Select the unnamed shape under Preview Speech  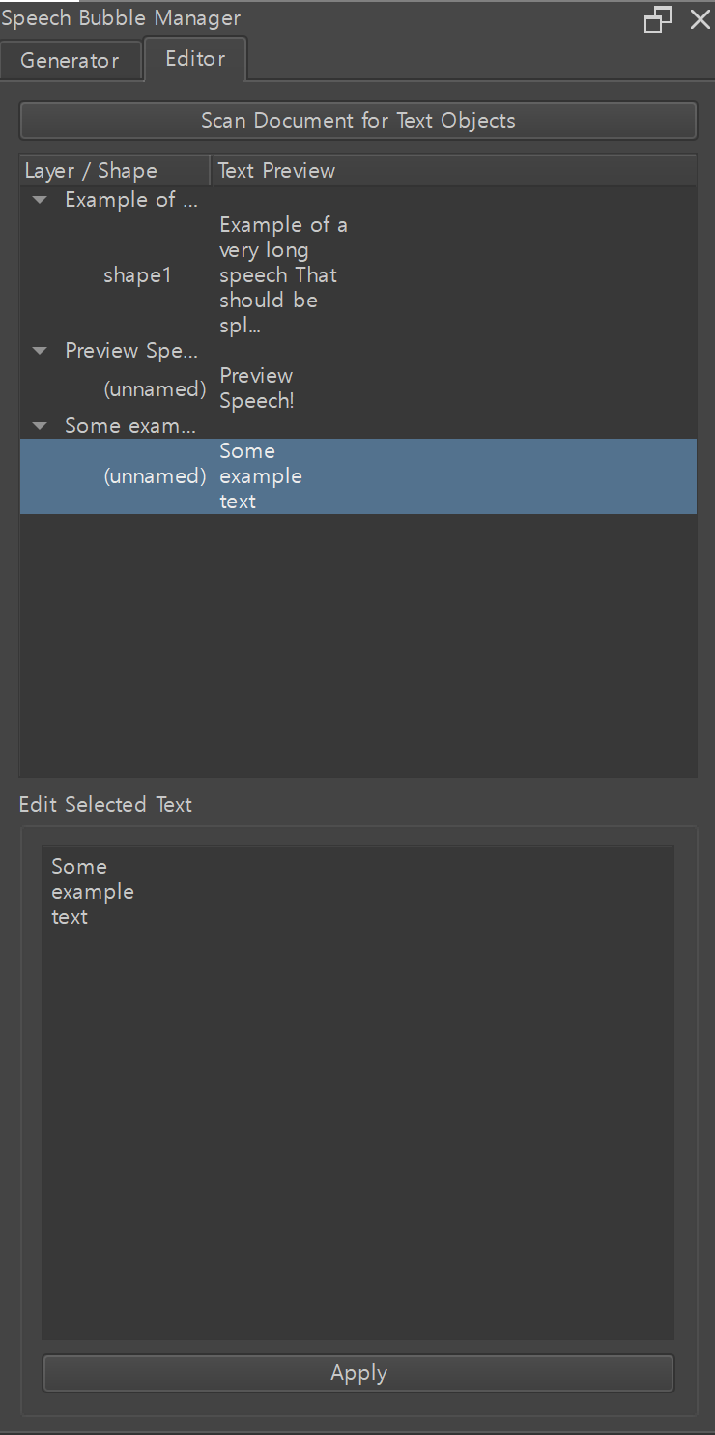point(155,388)
